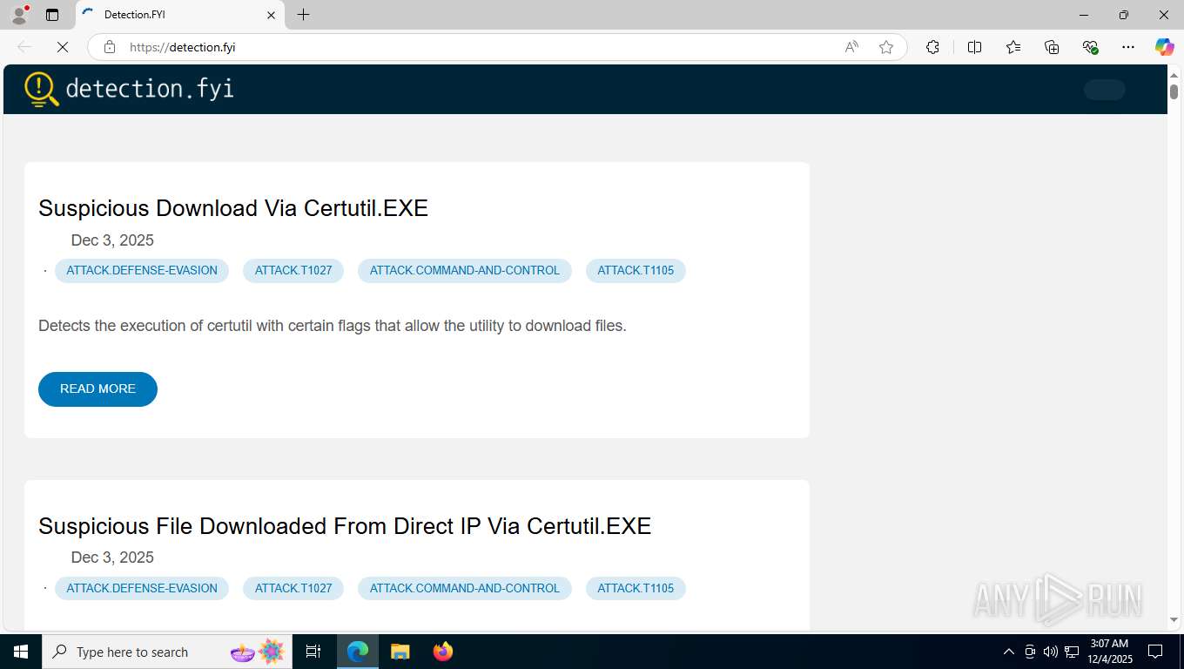
Task: Click the Dec 3, 2025 date on first card
Action: [x=112, y=240]
